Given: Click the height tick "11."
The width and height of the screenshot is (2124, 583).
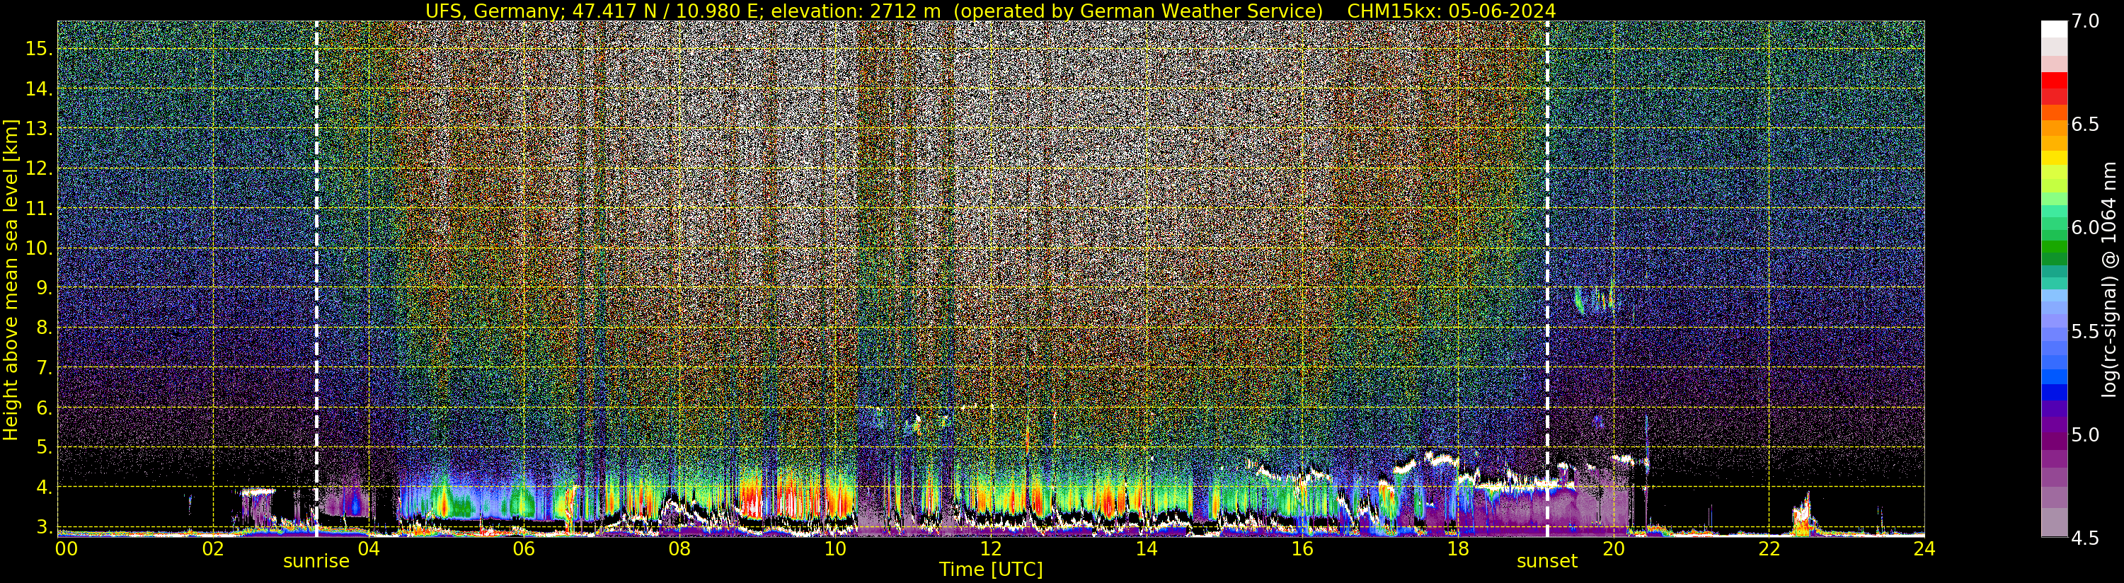Looking at the screenshot, I should (38, 209).
